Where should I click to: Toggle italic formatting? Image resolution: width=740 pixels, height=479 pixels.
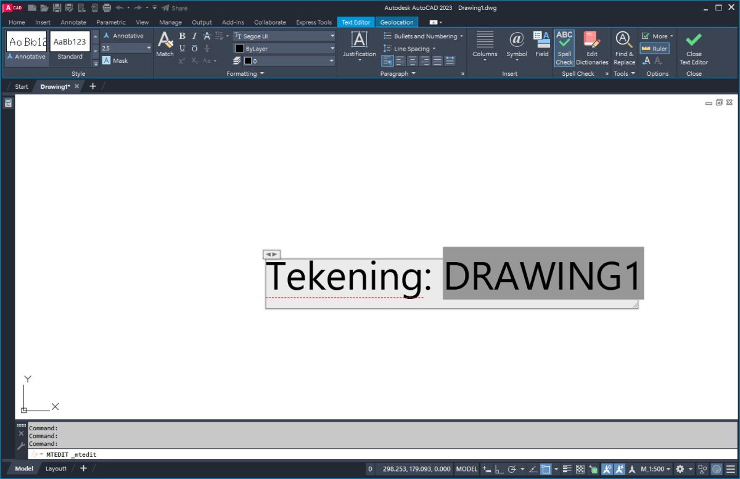194,36
